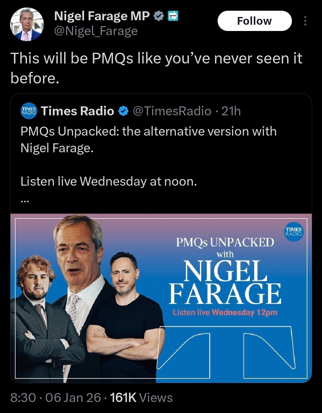Click the Times Radio verified checkmark
The width and height of the screenshot is (322, 413).
click(123, 111)
